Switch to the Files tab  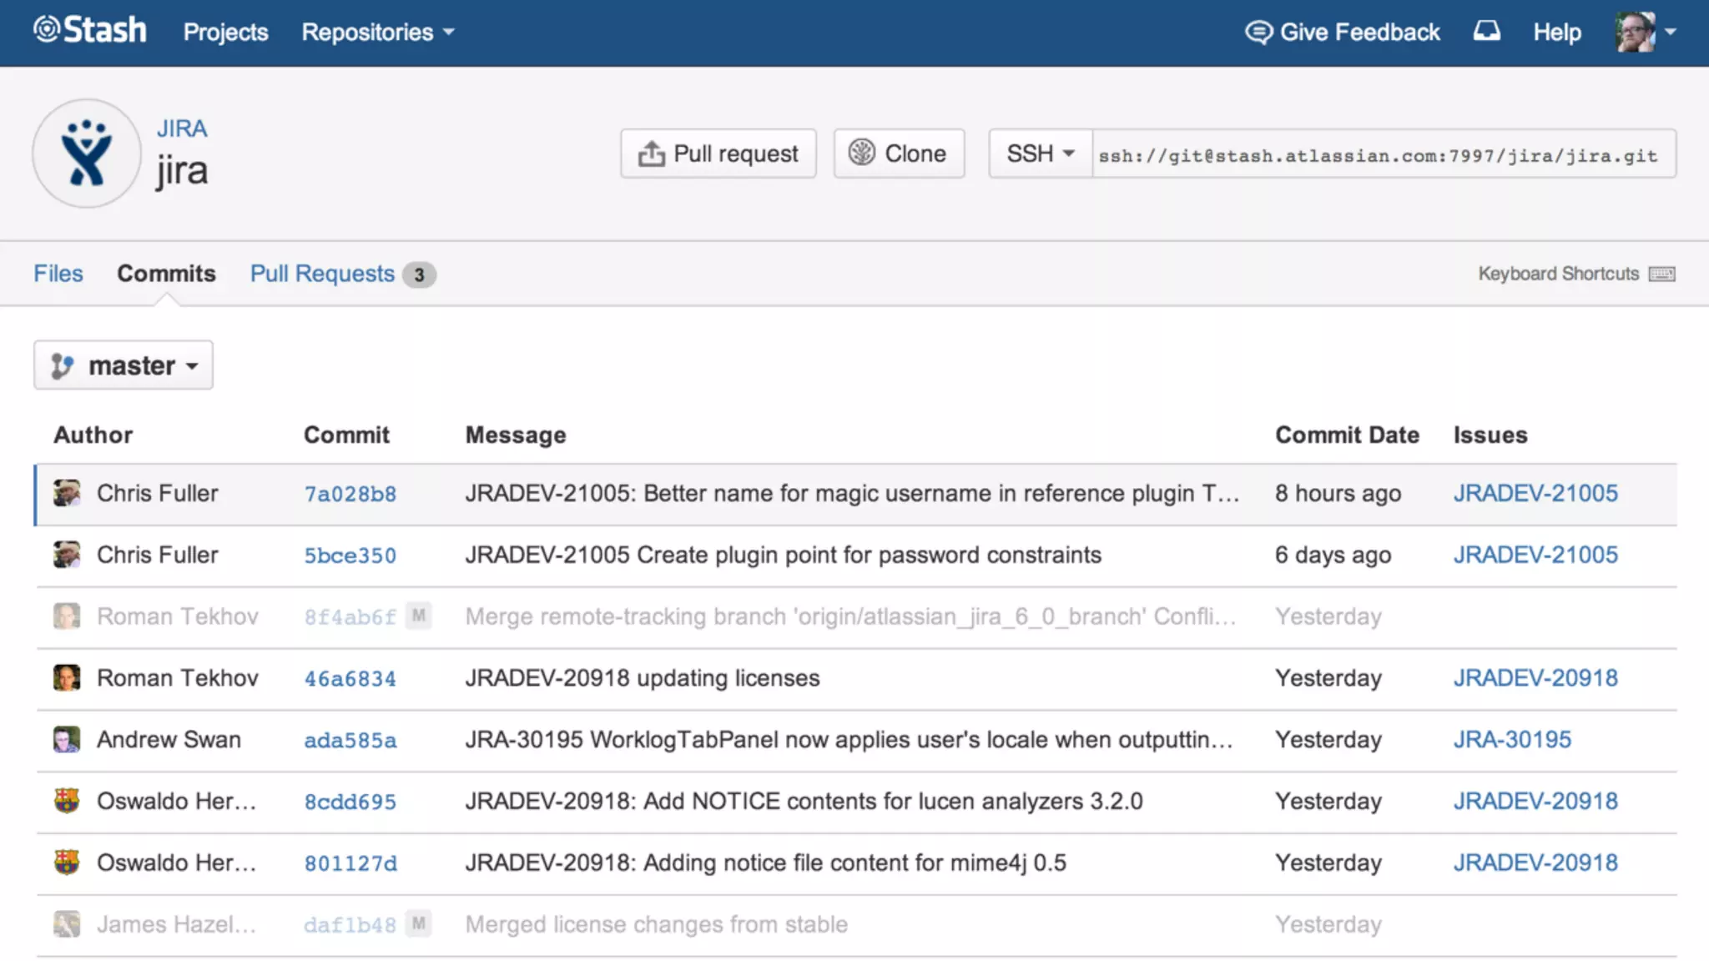click(x=58, y=274)
